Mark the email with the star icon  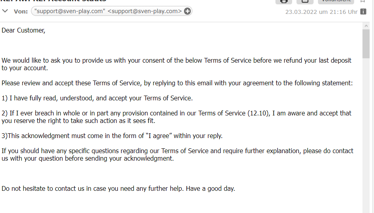tap(362, 1)
